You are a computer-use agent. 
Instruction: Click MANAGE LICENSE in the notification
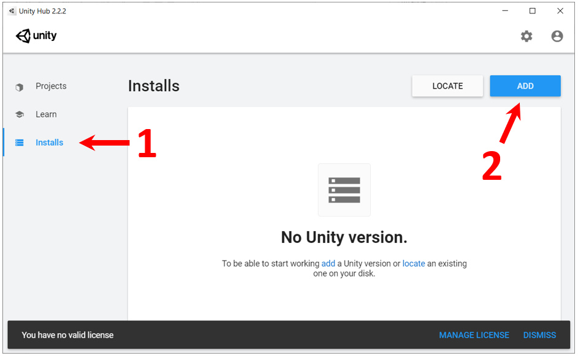point(474,335)
